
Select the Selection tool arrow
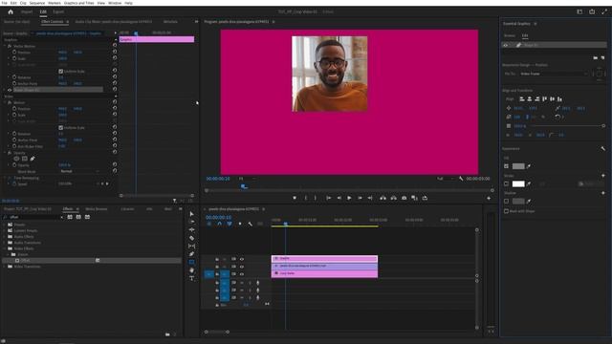pos(191,214)
